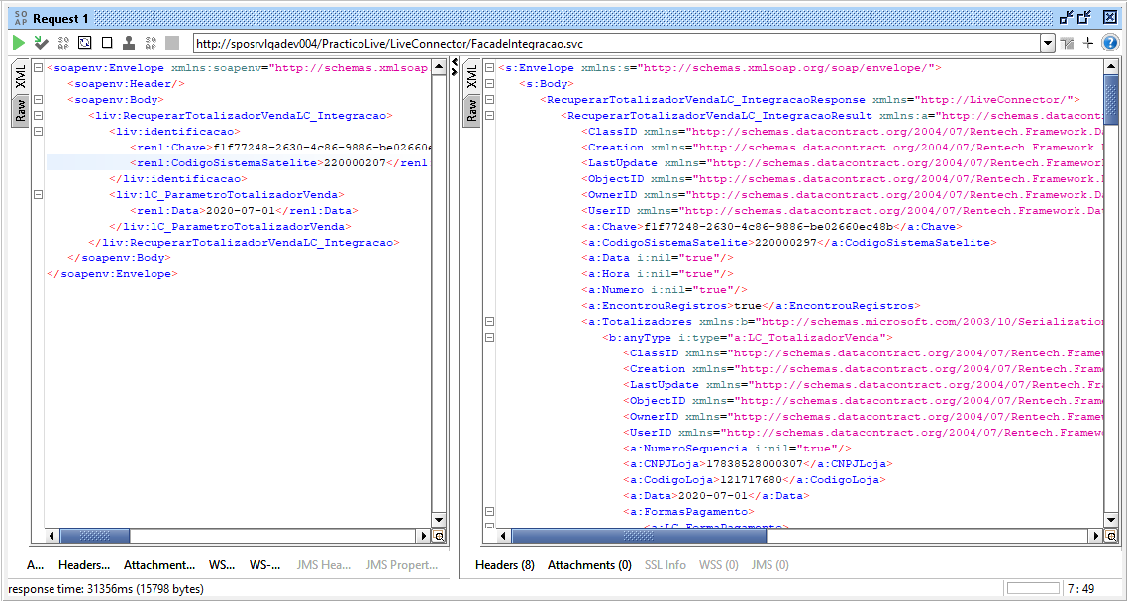Open the response Headers (8) tab
The image size is (1127, 601).
504,565
